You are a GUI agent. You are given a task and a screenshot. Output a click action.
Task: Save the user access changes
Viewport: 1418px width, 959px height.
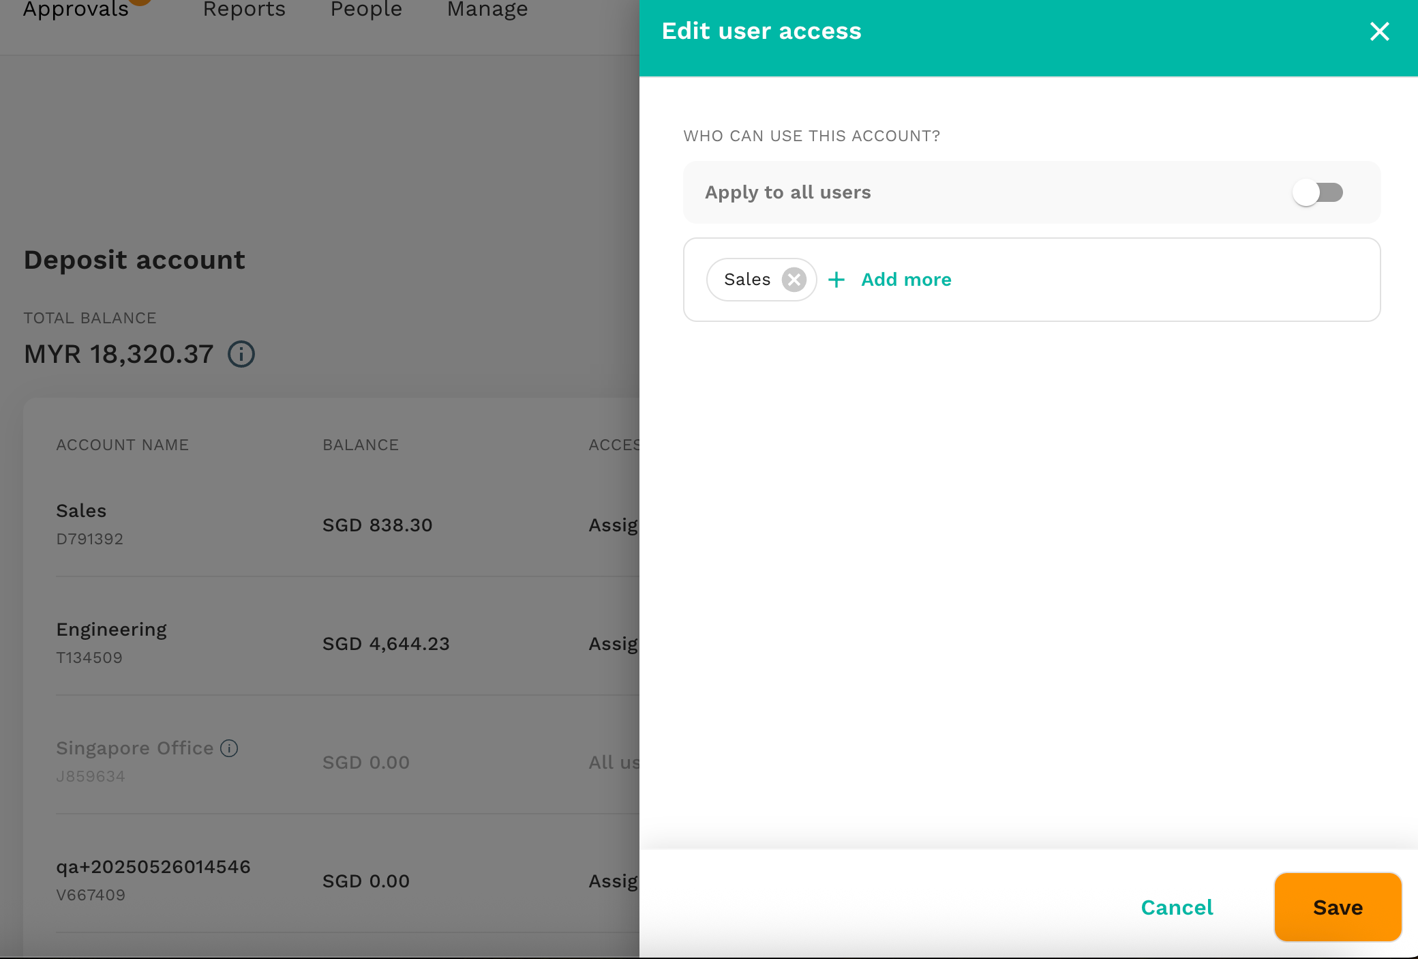pos(1337,907)
